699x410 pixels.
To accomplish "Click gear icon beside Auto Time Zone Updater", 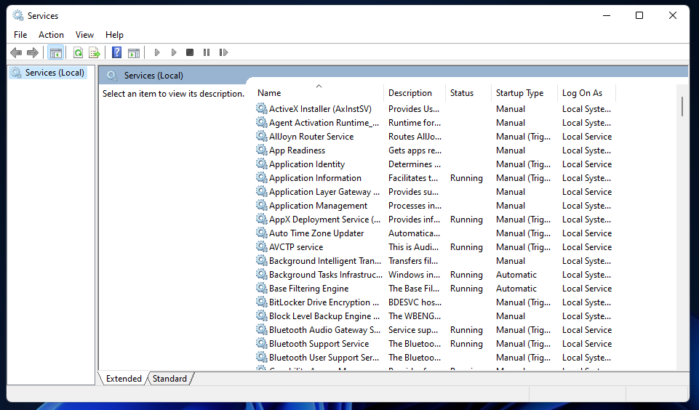I will tap(262, 233).
